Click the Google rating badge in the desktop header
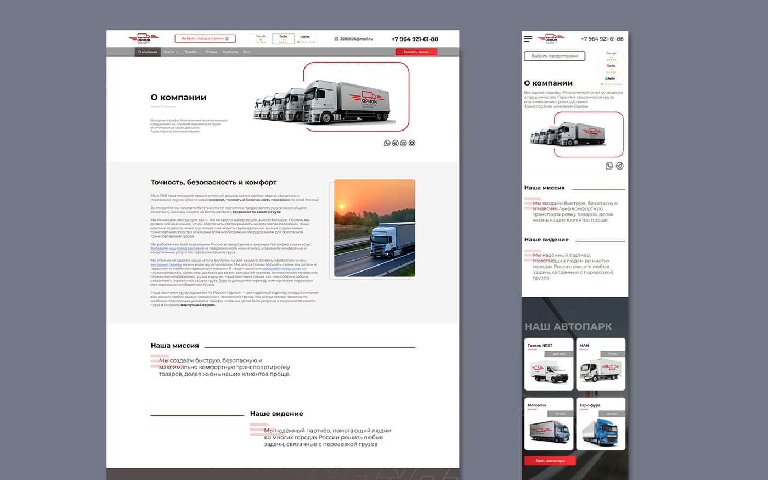The height and width of the screenshot is (480, 768). pyautogui.click(x=261, y=39)
